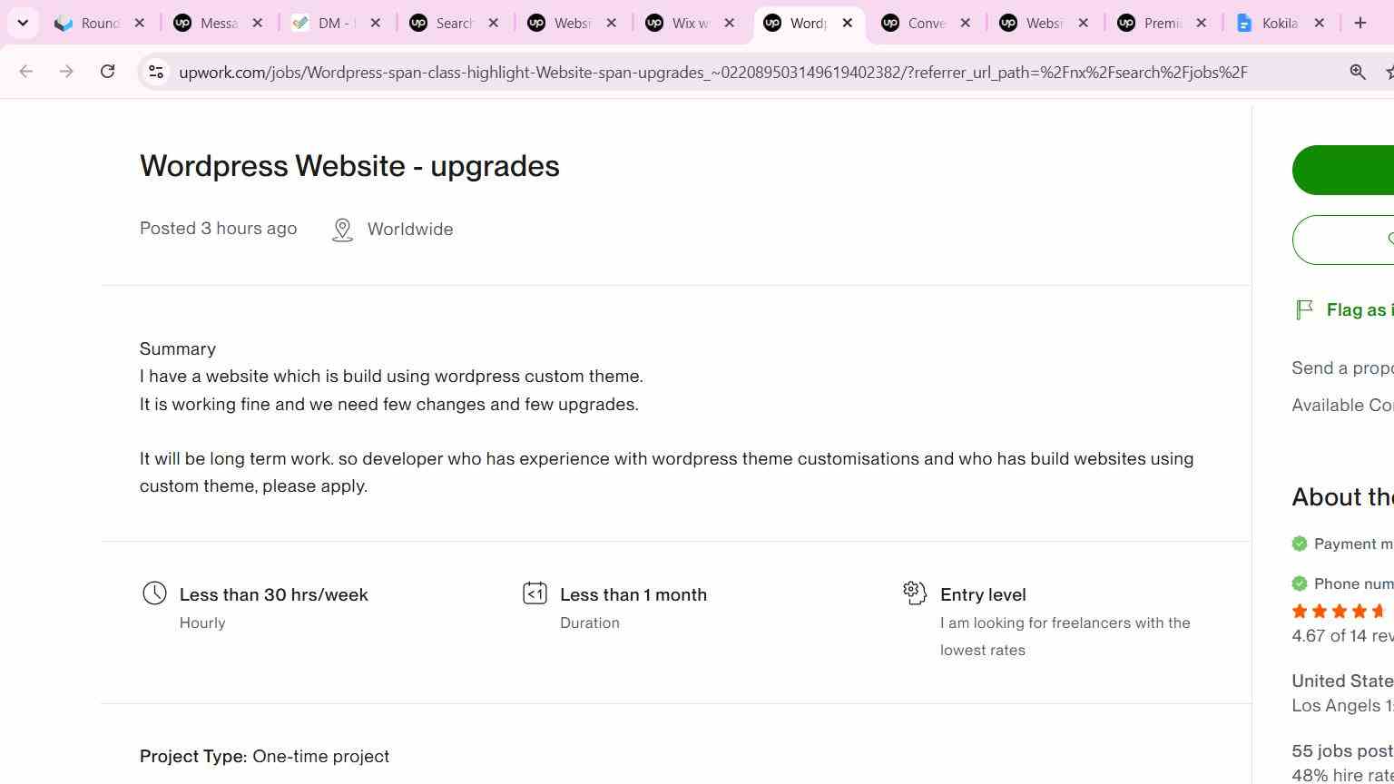The image size is (1394, 784).
Task: Click the clock icon beside hours per week
Action: point(154,593)
